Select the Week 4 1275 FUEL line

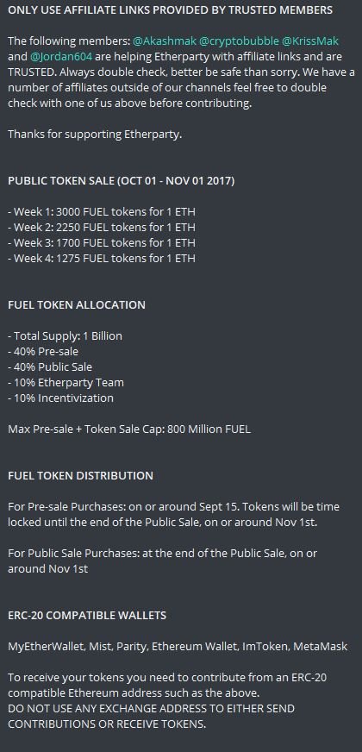[102, 258]
